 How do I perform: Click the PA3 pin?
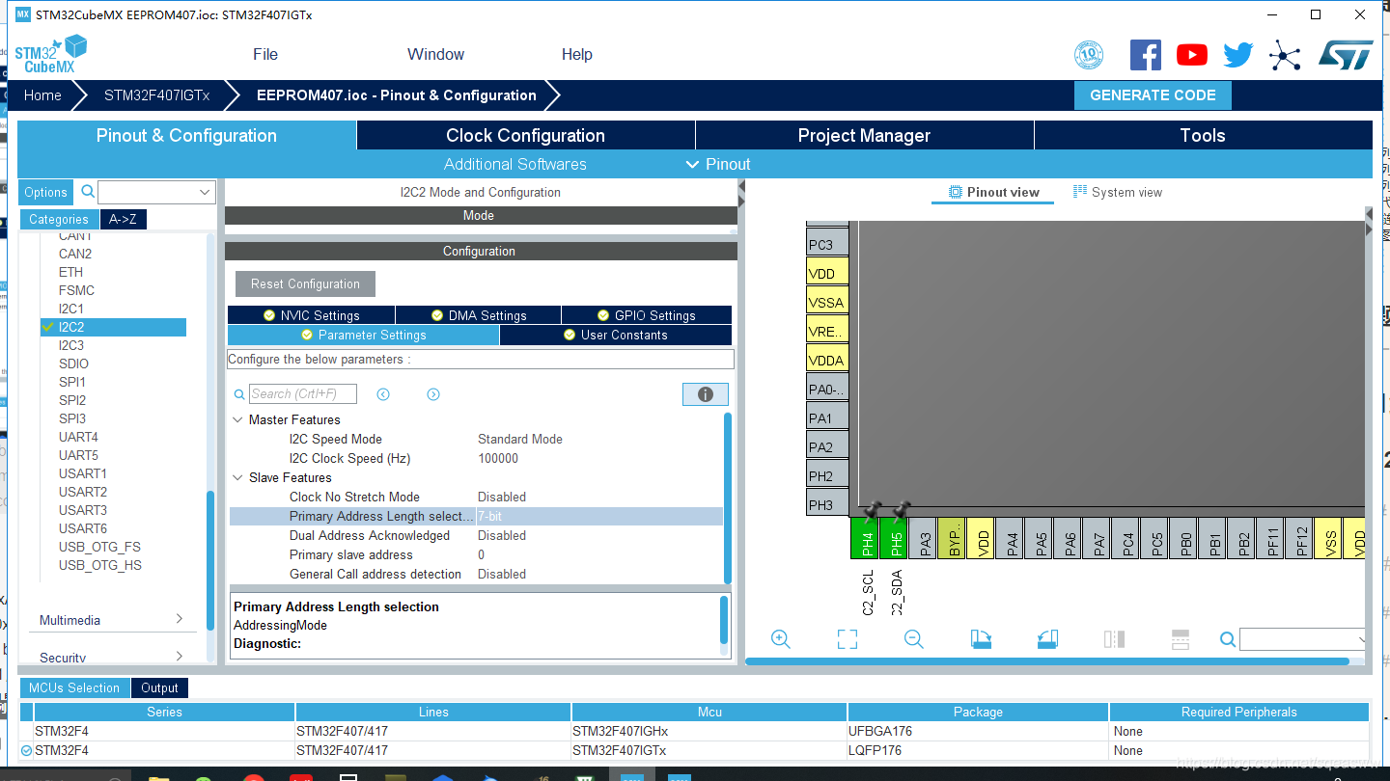click(924, 538)
